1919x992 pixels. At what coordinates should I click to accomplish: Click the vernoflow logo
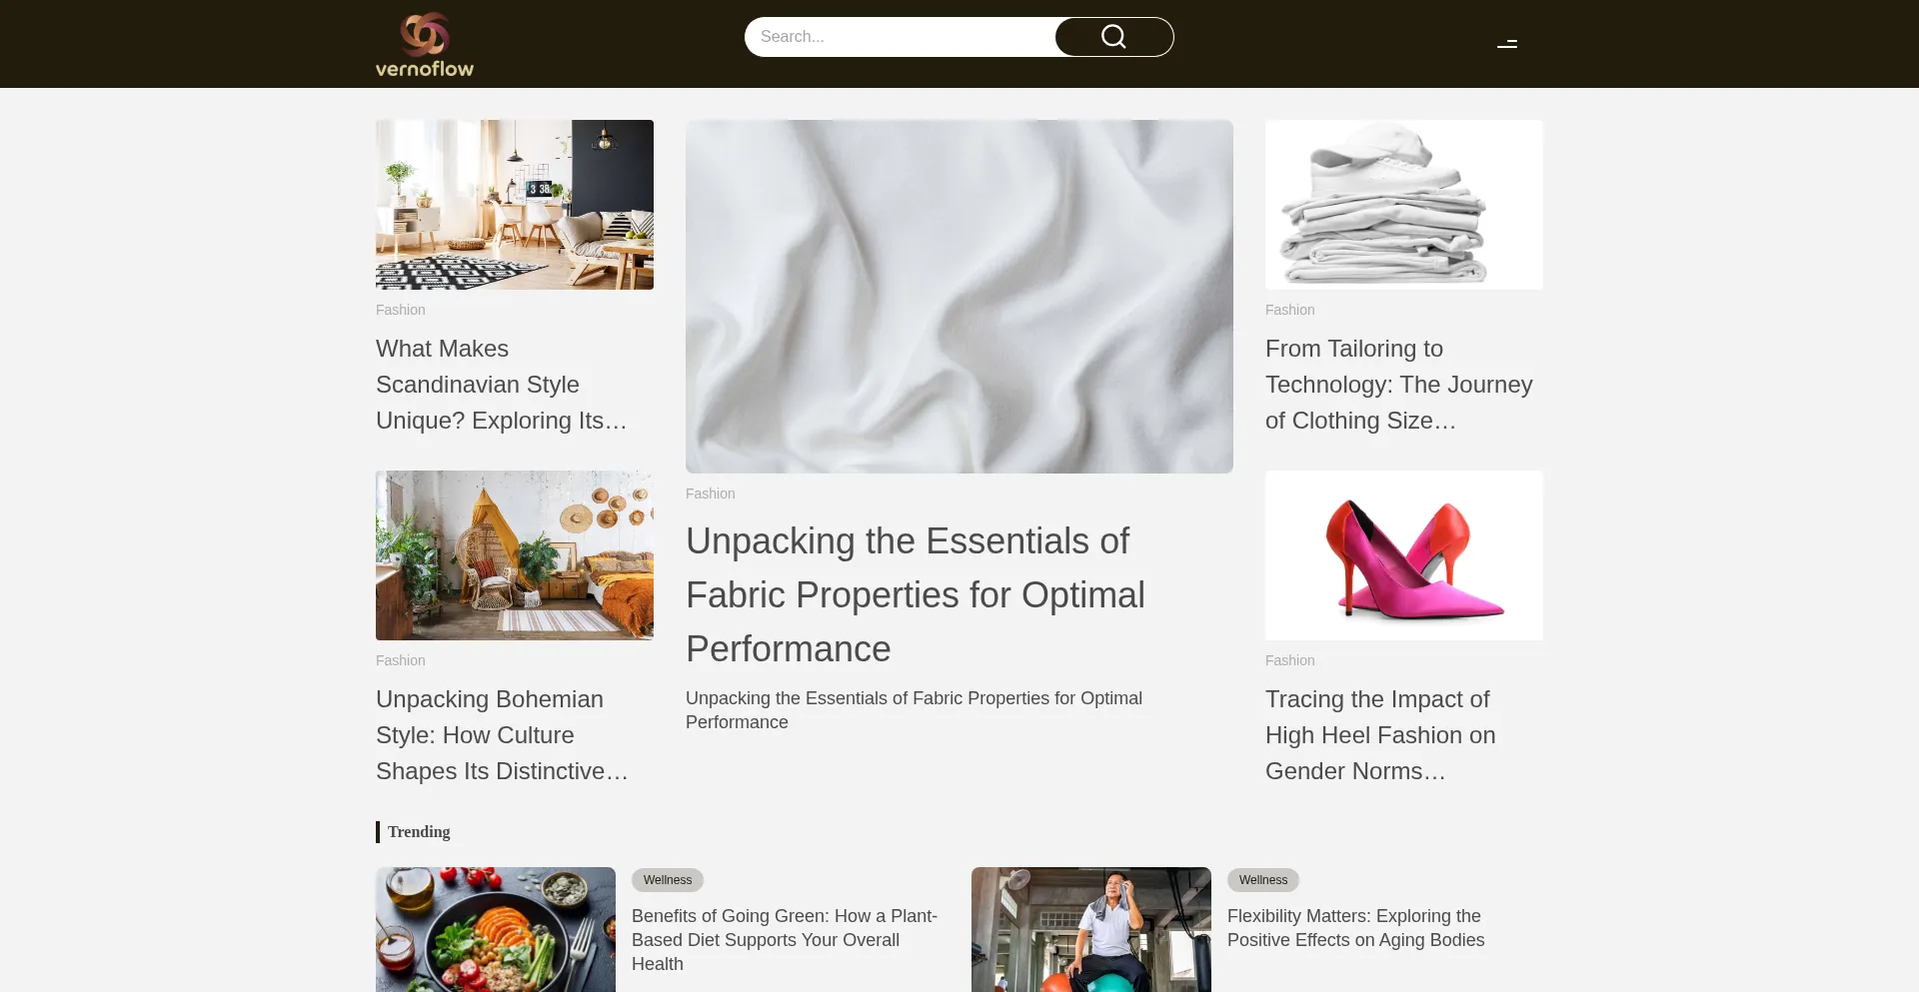[x=425, y=44]
